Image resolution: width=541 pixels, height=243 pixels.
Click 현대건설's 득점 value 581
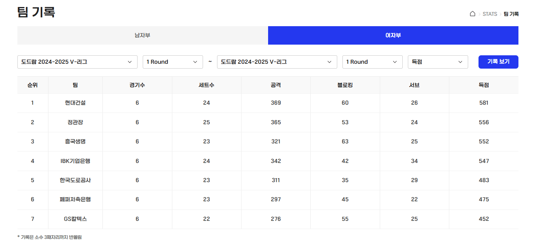[x=484, y=103]
